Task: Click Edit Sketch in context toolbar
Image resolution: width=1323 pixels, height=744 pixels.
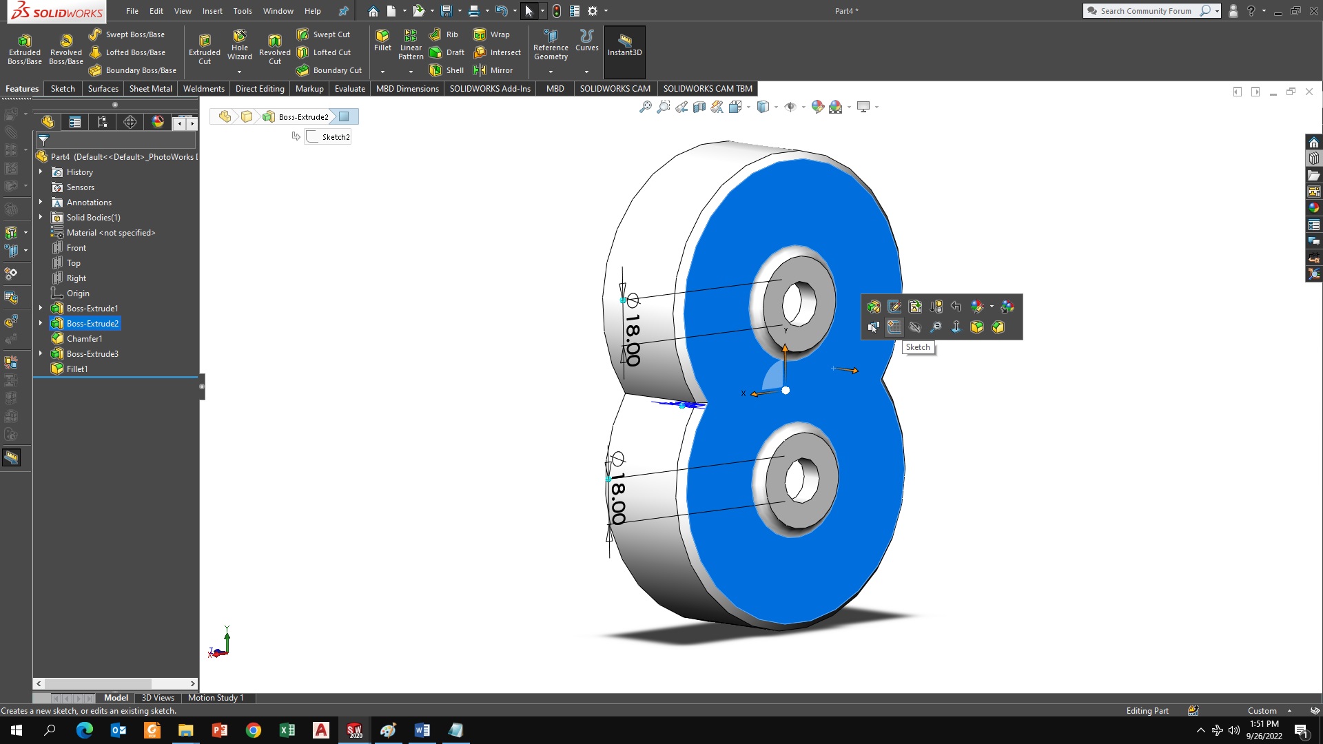Action: tap(894, 307)
